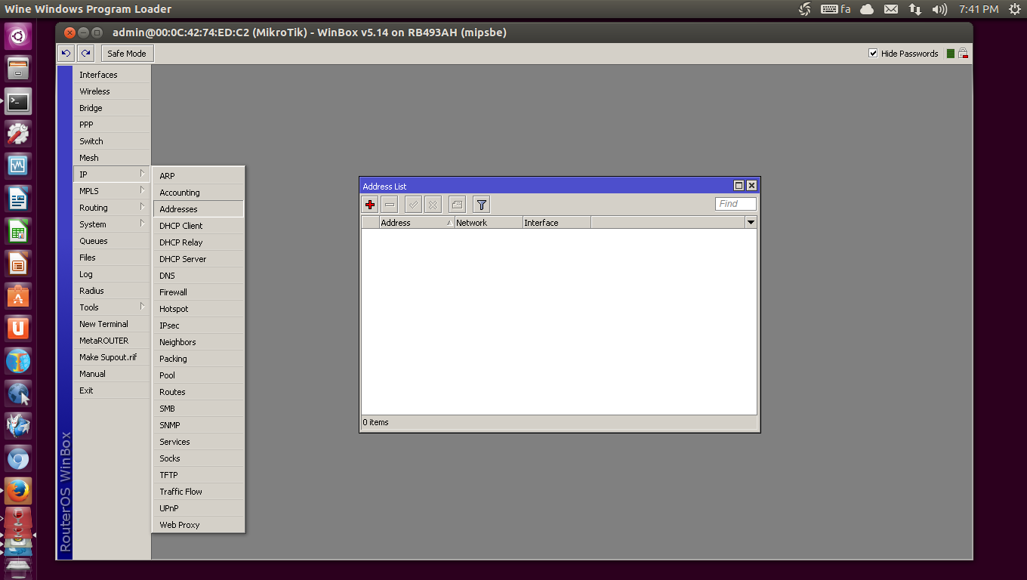
Task: Launch Chromium browser from the dock
Action: click(x=18, y=459)
